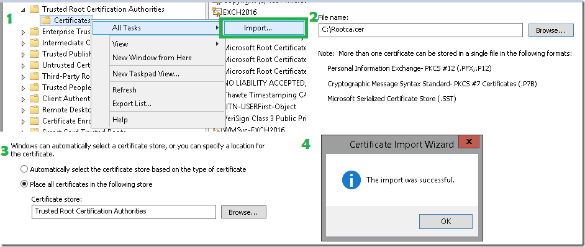Select Automatically select the certificate store option
This screenshot has width=585, height=247.
24,169
